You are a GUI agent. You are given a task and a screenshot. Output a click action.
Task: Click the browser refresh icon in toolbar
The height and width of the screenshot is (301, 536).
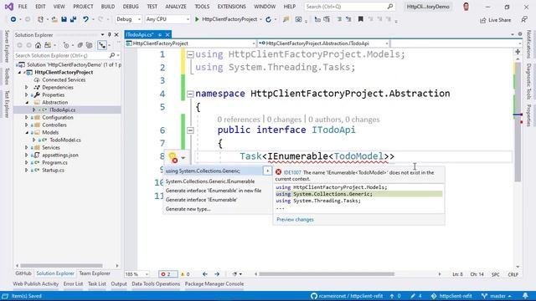point(269,19)
